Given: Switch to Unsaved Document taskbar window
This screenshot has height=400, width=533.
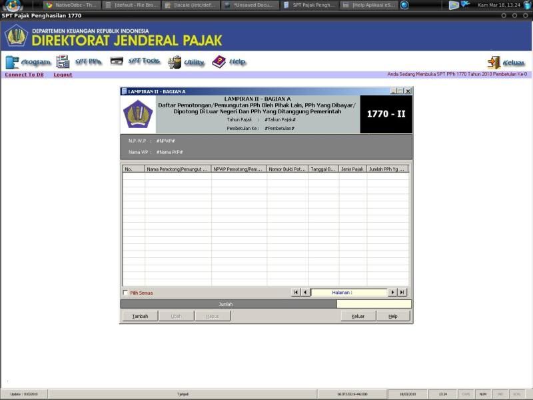Looking at the screenshot, I should tap(250, 5).
